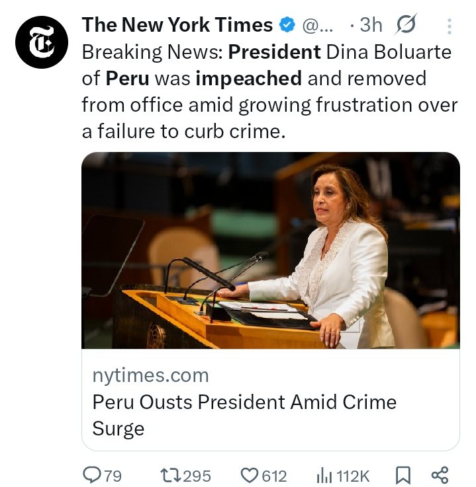Click "The New York Times" display name
This screenshot has height=487, width=476.
click(177, 25)
